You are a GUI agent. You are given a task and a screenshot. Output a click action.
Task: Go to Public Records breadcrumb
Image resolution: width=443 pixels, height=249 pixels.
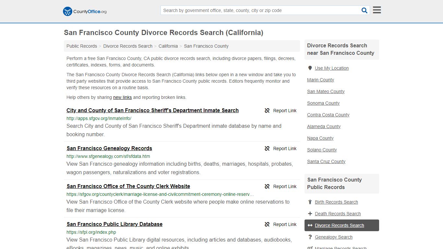tap(82, 46)
